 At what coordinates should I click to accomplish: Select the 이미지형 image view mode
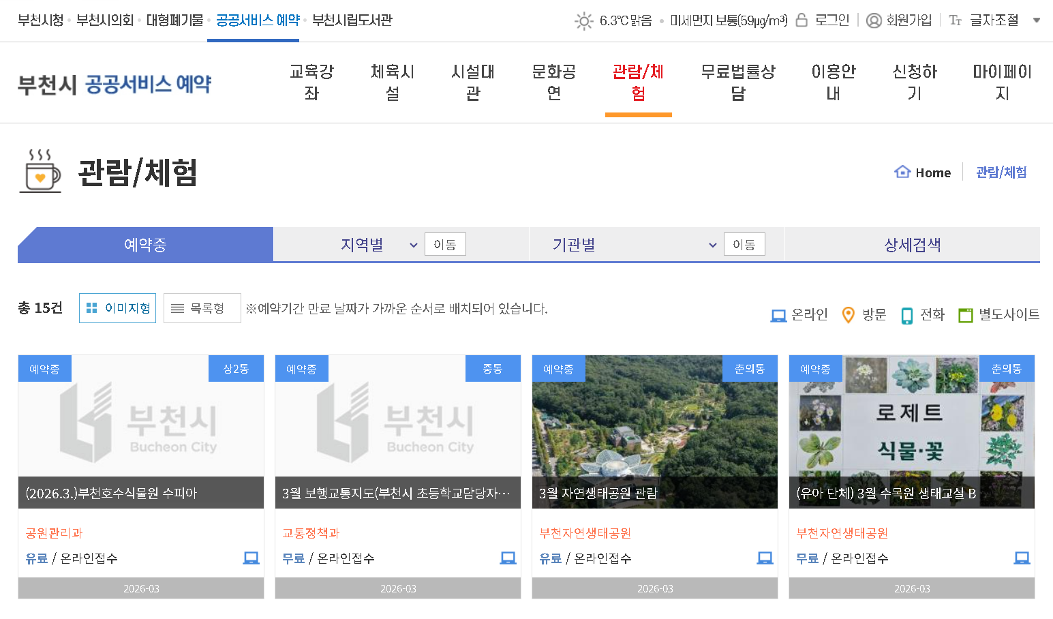[117, 307]
